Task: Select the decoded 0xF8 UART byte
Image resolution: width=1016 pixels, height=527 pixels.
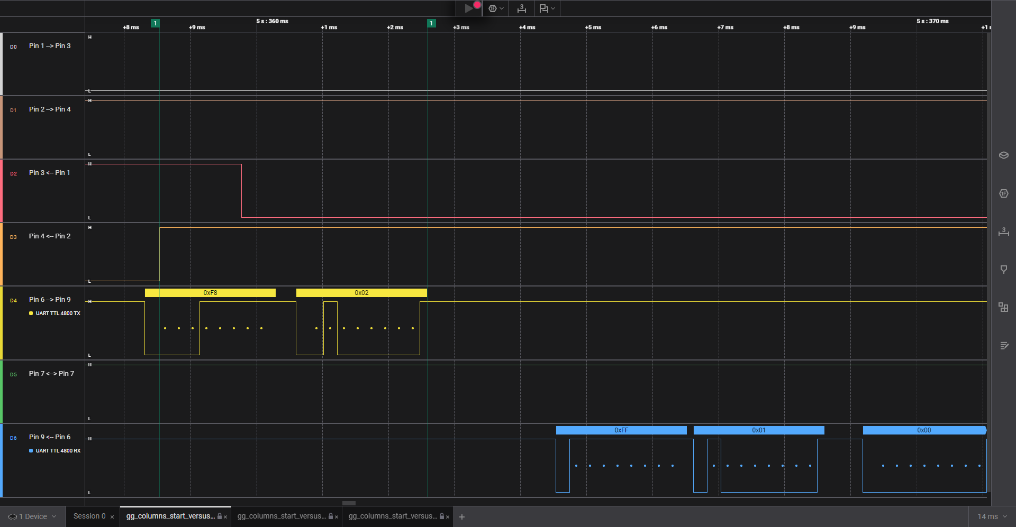Action: (x=210, y=293)
